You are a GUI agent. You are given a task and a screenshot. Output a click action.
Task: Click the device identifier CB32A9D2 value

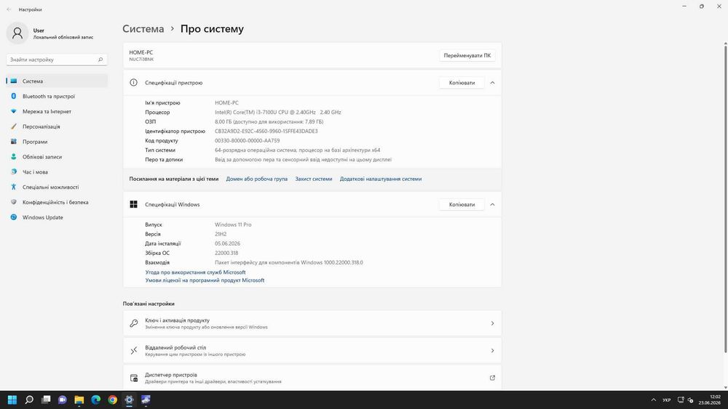coord(266,131)
